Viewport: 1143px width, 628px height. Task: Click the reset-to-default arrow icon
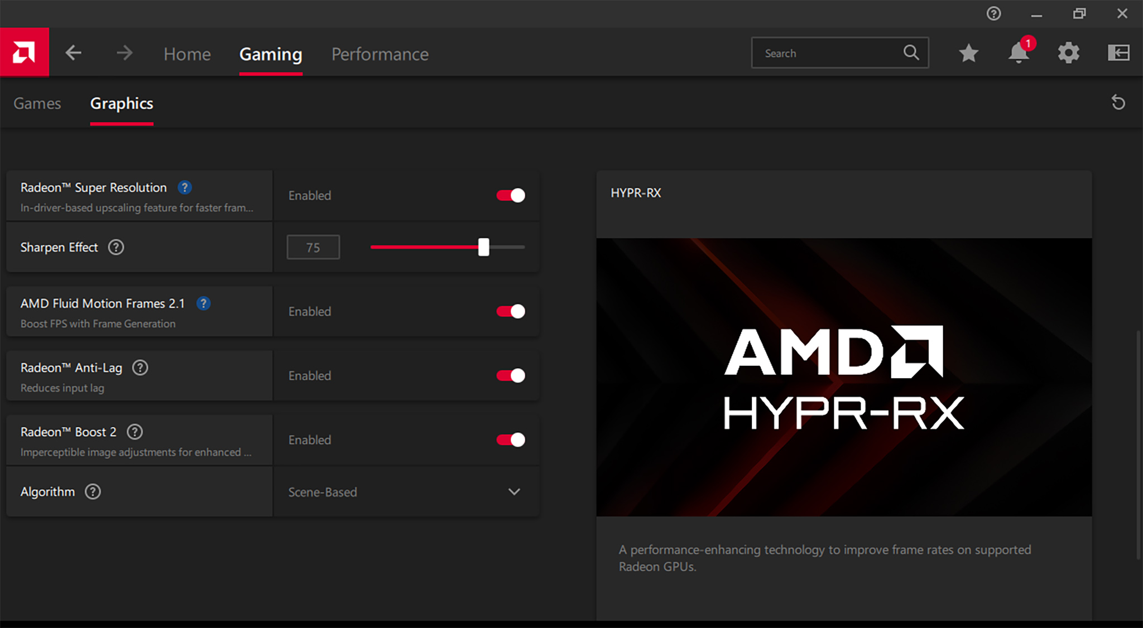click(x=1118, y=103)
